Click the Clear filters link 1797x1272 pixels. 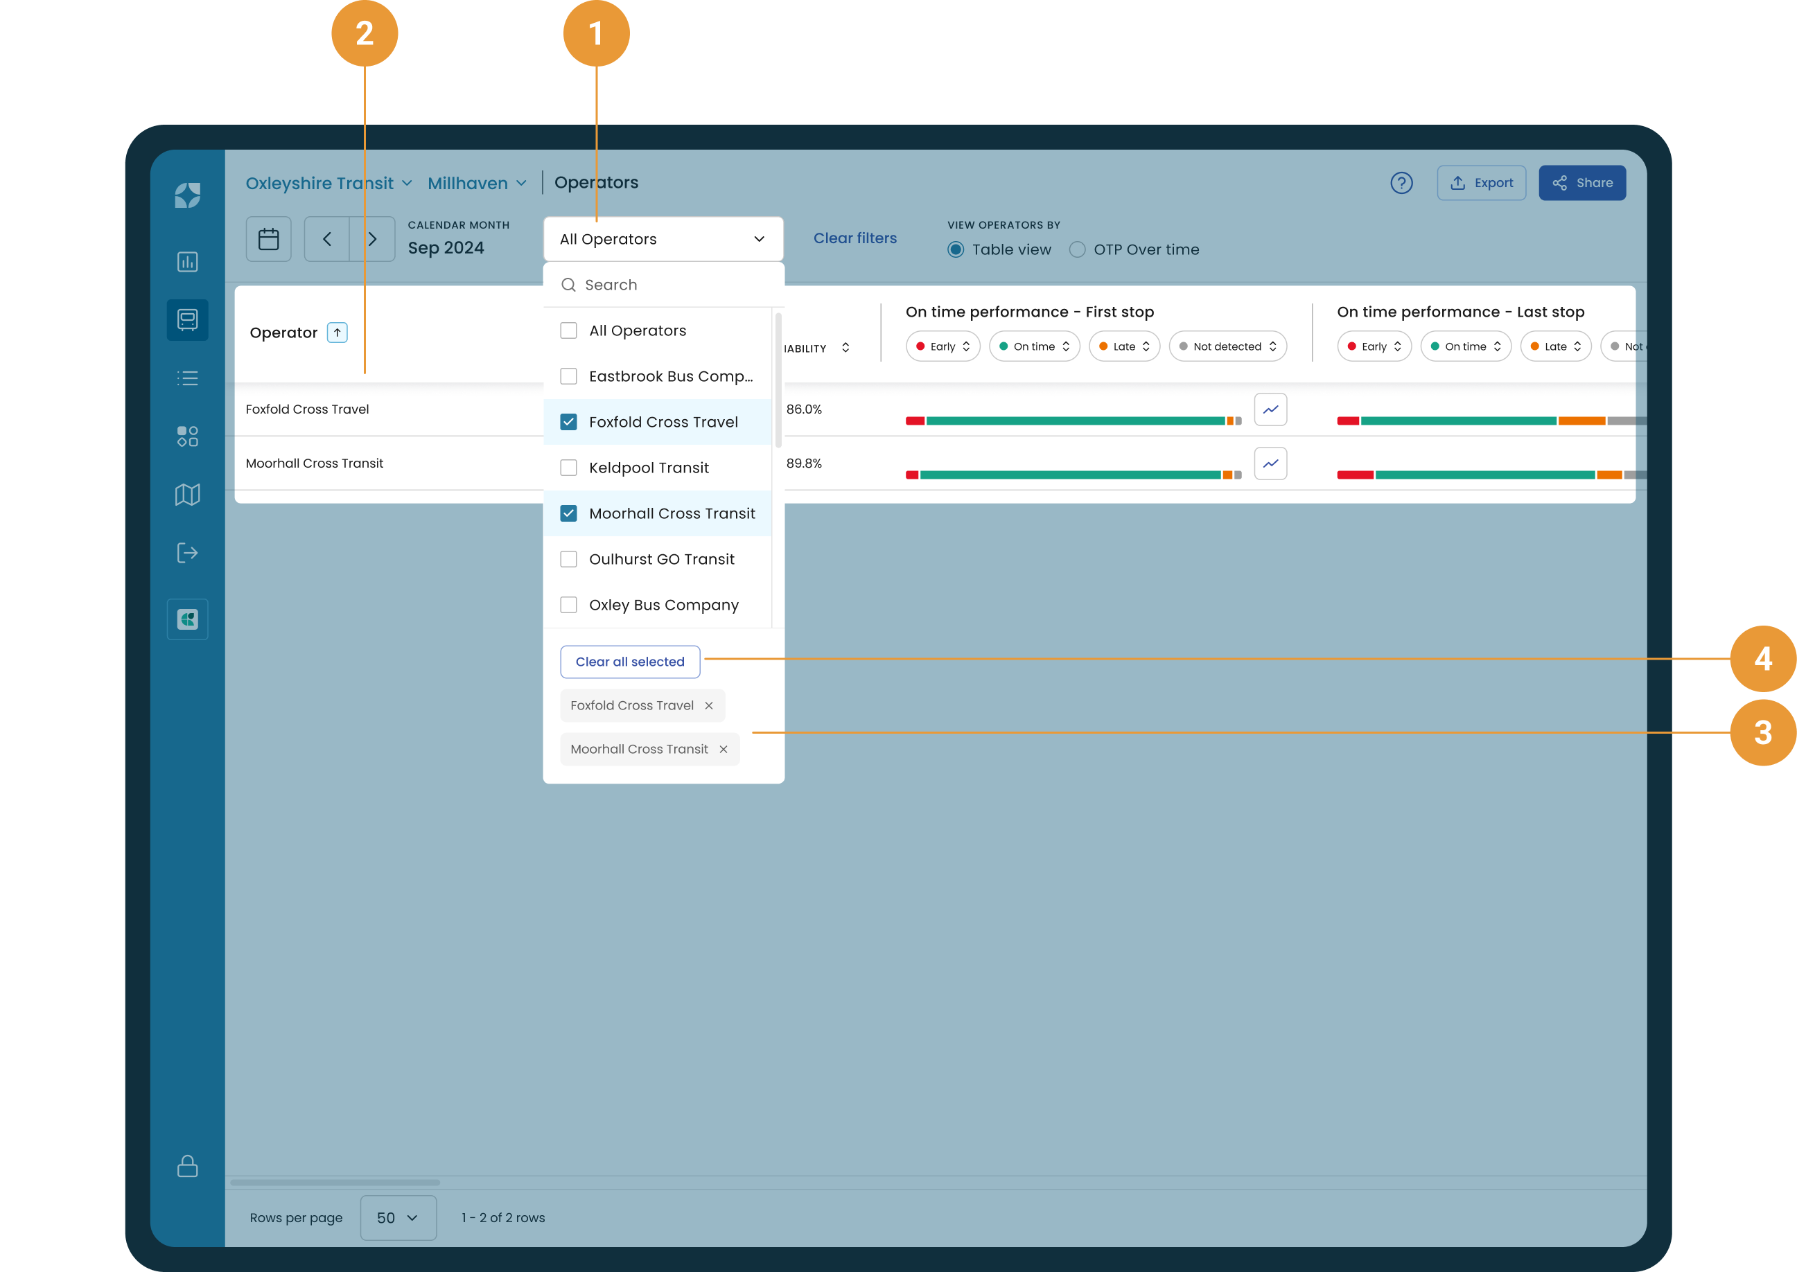click(x=854, y=238)
